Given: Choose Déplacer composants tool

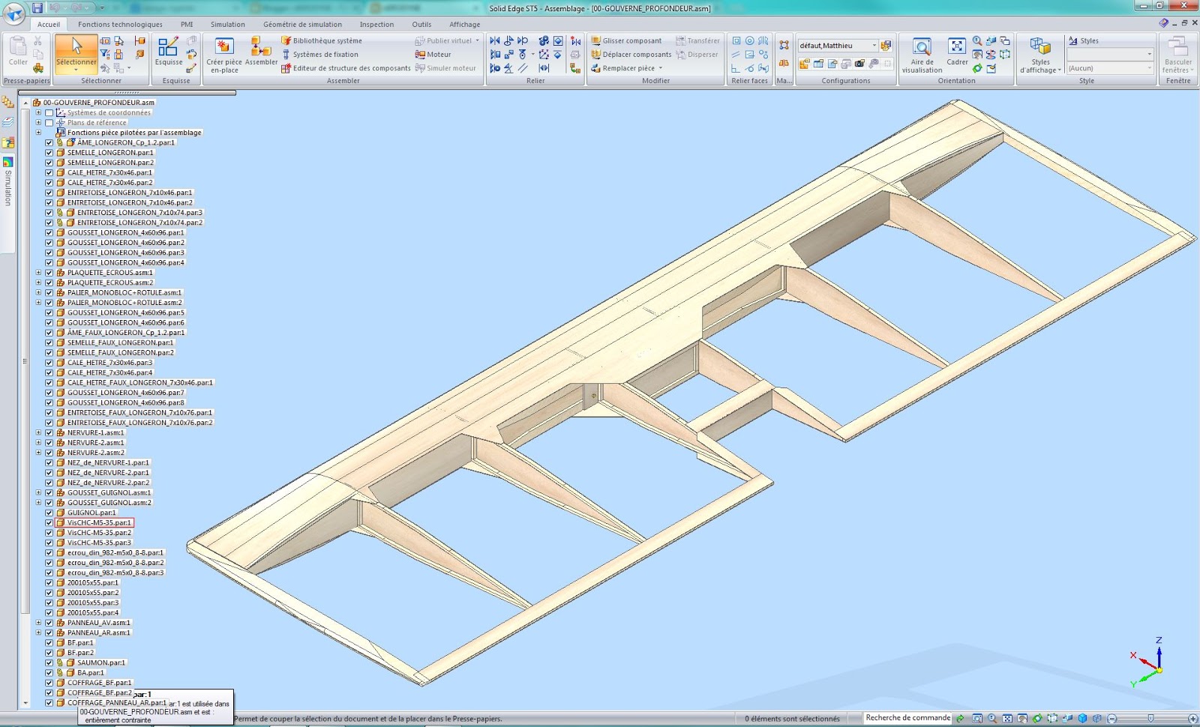Looking at the screenshot, I should coord(631,54).
